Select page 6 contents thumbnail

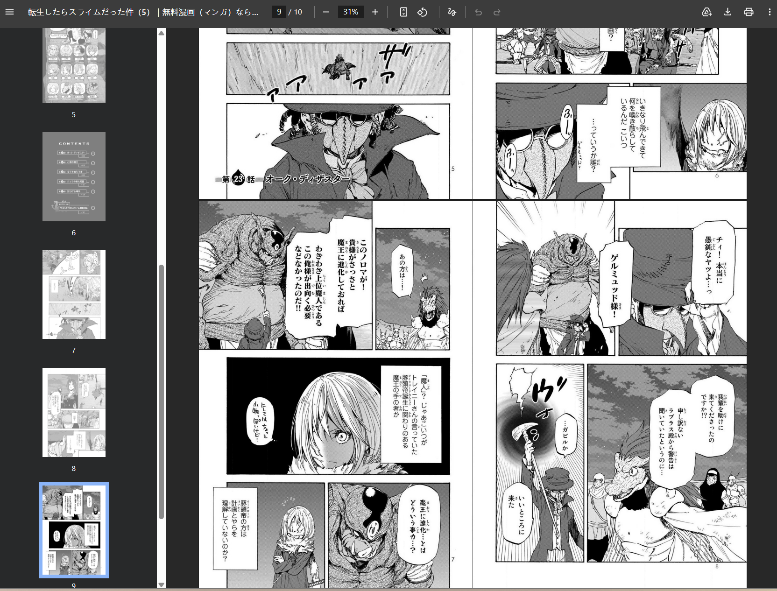click(x=74, y=176)
